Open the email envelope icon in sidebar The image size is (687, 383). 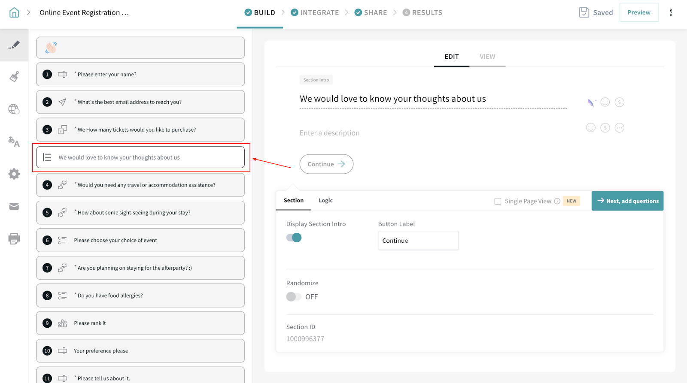pyautogui.click(x=14, y=207)
